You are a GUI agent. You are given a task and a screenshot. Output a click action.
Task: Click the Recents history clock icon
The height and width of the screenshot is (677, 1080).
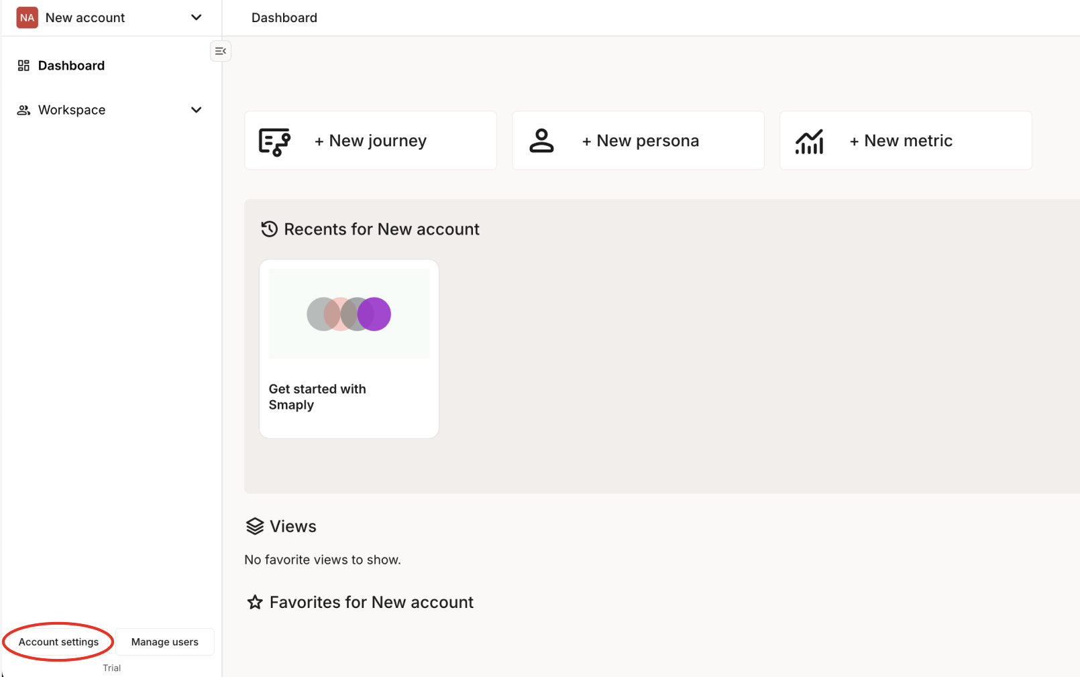point(269,229)
